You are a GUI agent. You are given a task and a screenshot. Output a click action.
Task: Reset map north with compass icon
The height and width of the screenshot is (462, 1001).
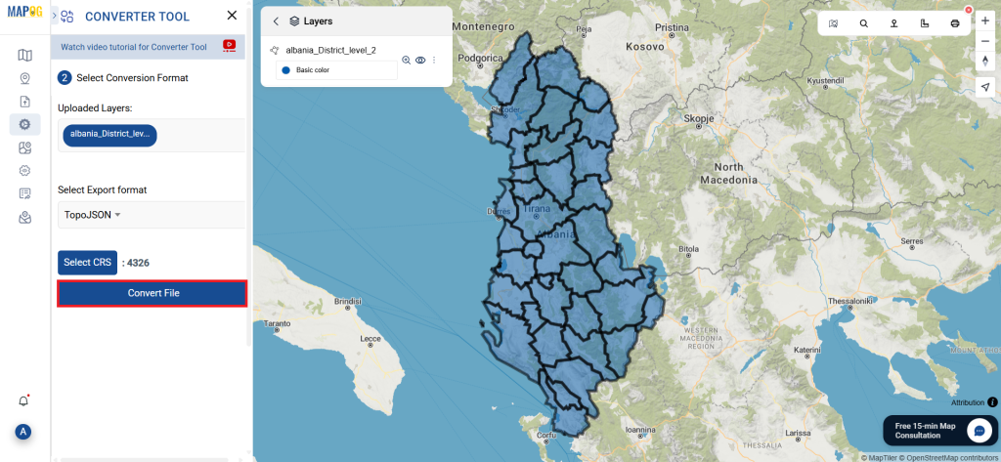[x=985, y=61]
